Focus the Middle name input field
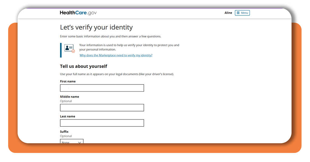This screenshot has height=162, width=310. coord(102,108)
